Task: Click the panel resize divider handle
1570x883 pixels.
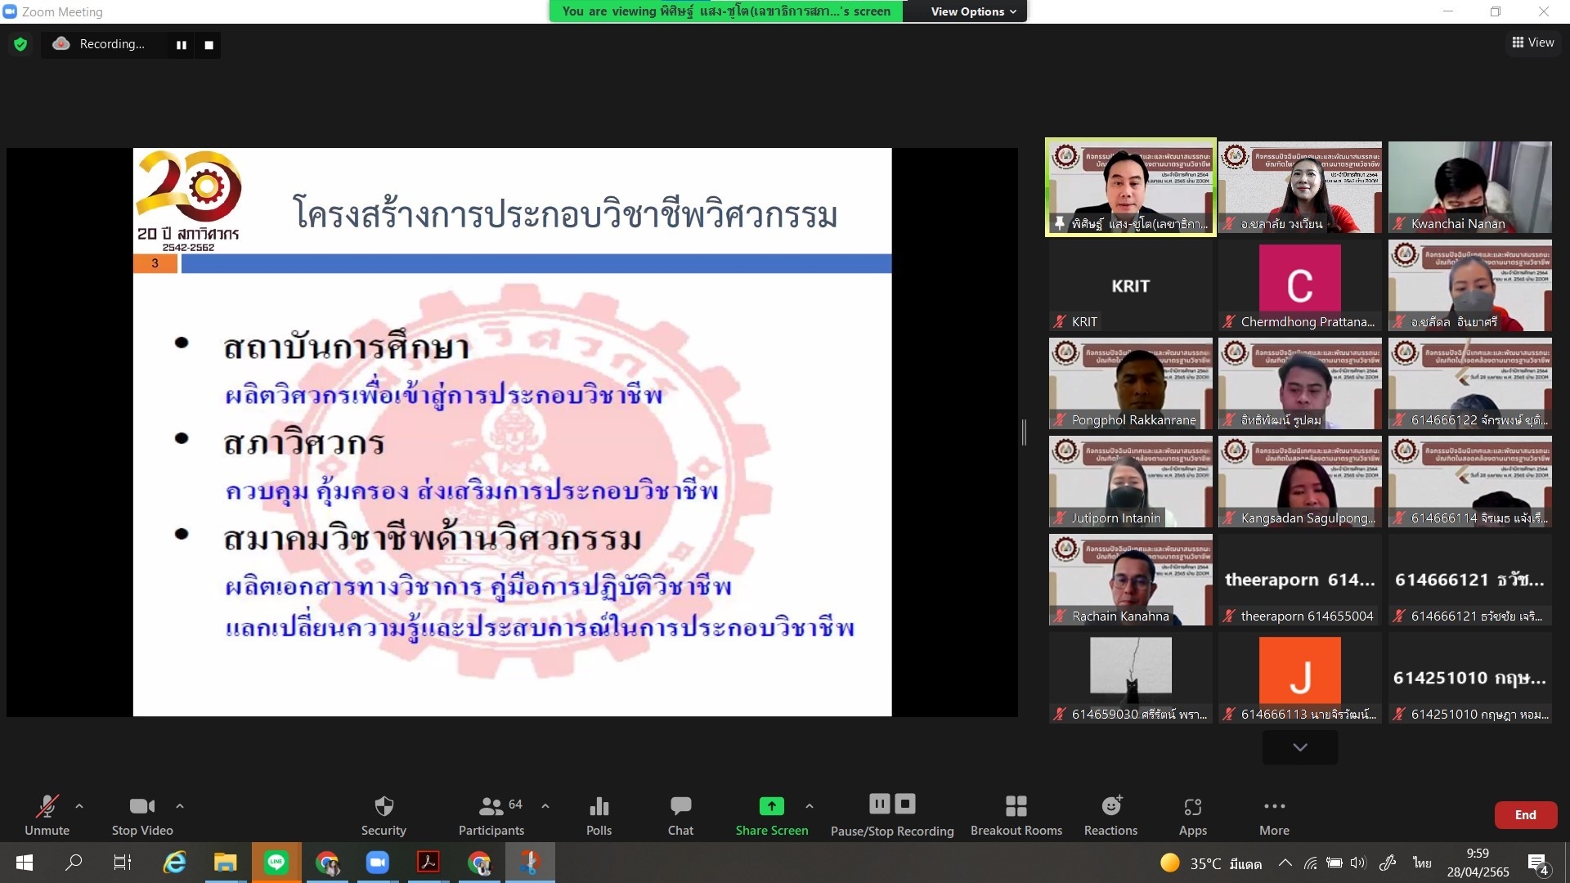Action: [1024, 432]
